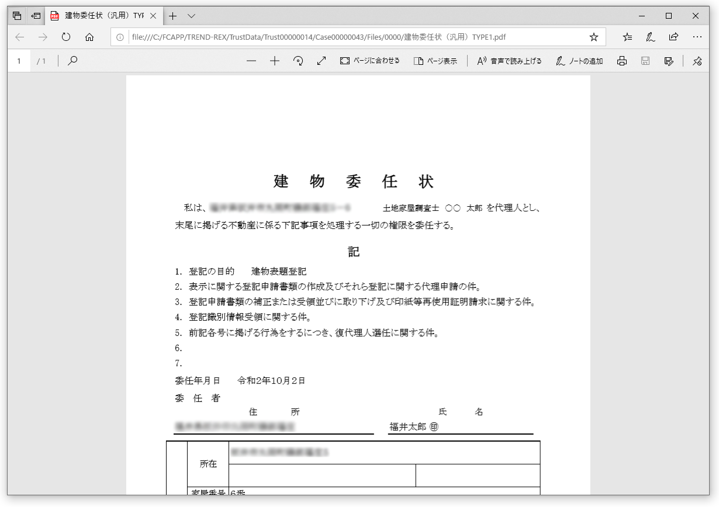Click ノートの追加 to add notes
This screenshot has width=719, height=507.
click(x=579, y=61)
